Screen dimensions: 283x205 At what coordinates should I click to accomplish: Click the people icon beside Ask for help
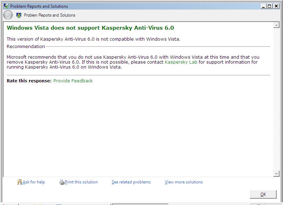[x=20, y=182]
